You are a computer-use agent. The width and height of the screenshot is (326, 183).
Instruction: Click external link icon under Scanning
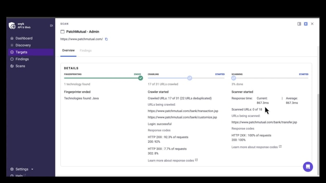pyautogui.click(x=280, y=146)
